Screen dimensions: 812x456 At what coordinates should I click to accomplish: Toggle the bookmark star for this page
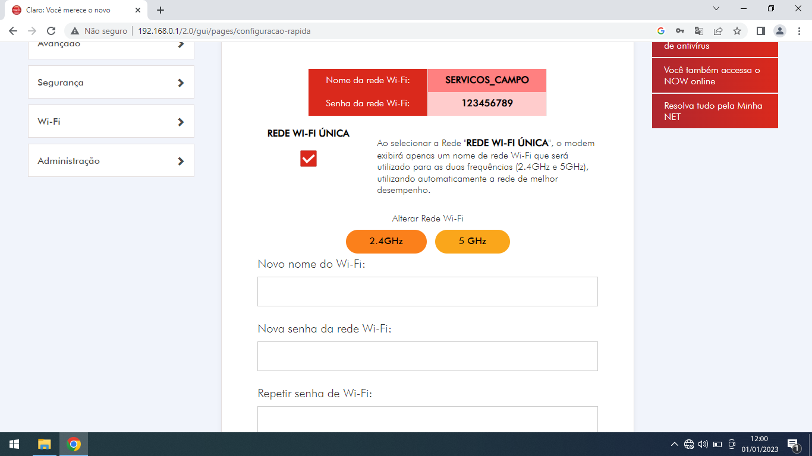point(737,30)
